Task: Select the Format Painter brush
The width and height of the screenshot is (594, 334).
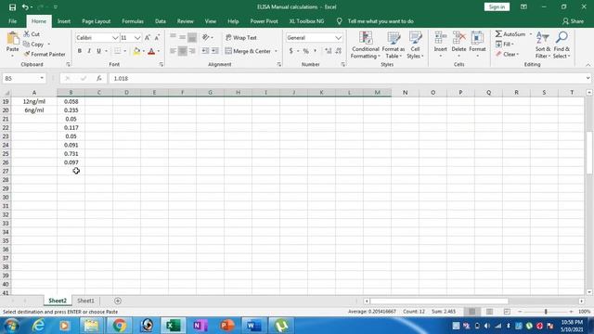Action: pyautogui.click(x=45, y=54)
